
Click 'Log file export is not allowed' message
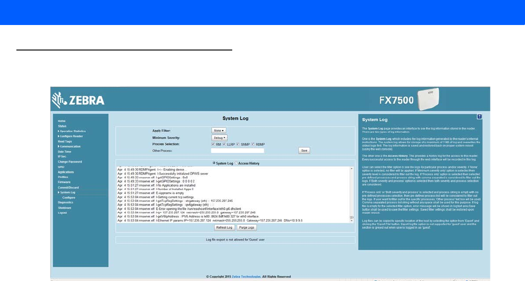(x=235, y=240)
